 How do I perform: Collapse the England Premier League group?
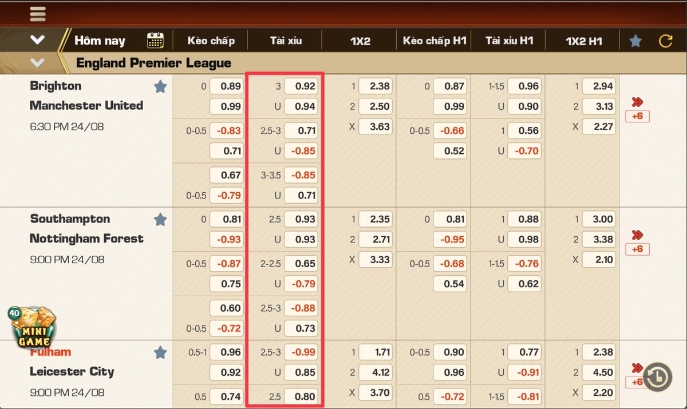38,62
